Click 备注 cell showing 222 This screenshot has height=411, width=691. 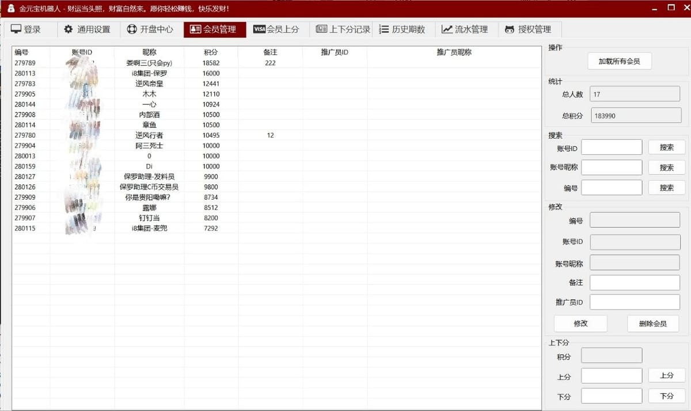pos(270,63)
